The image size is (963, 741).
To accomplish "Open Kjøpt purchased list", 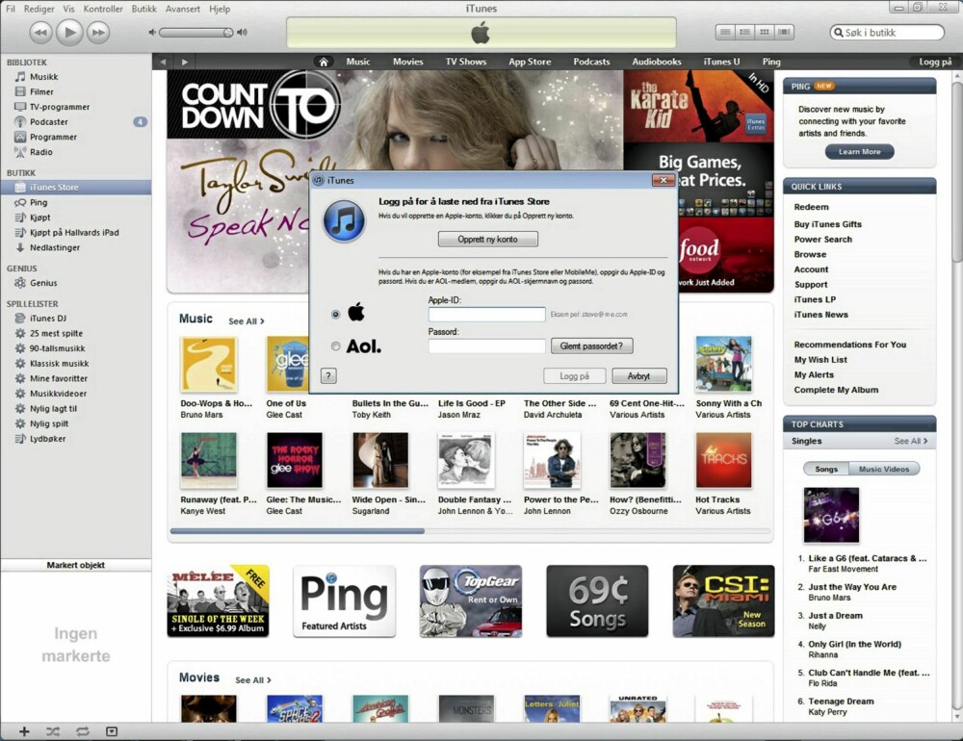I will 39,217.
